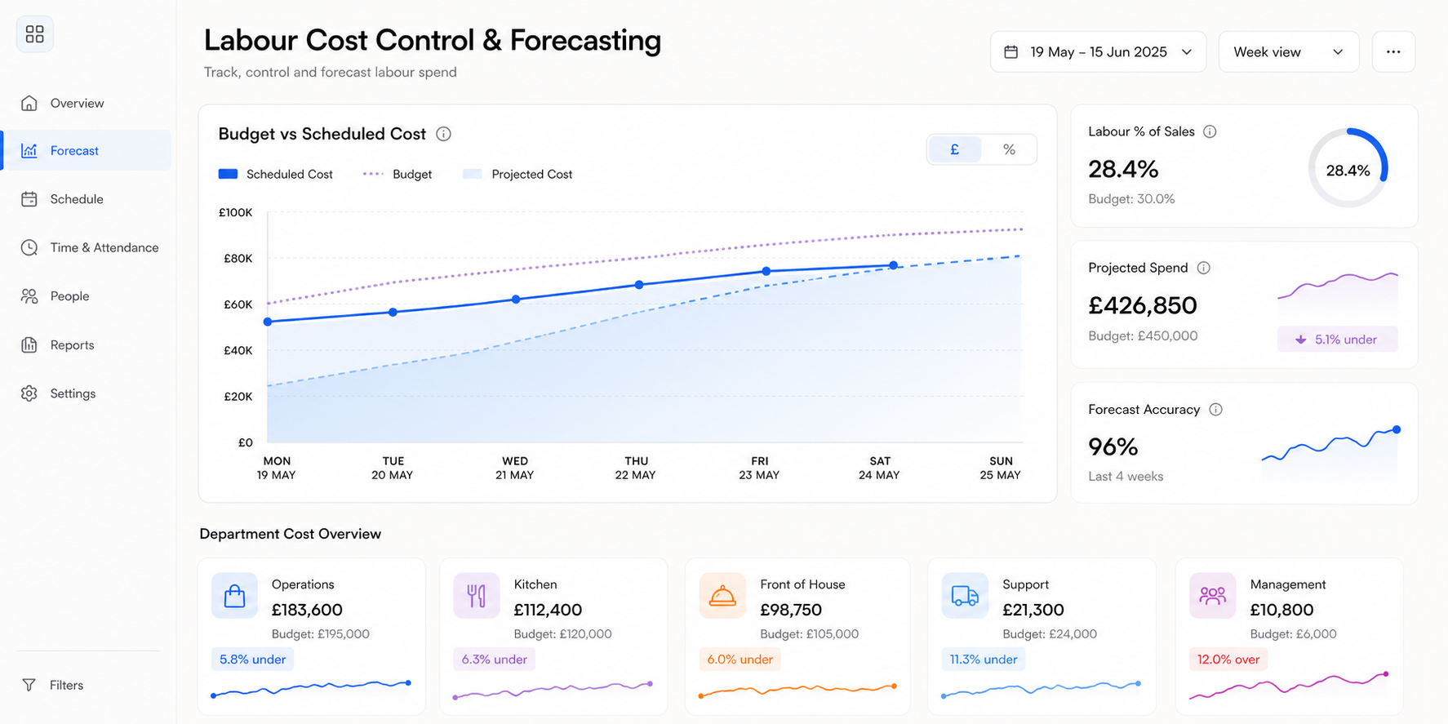1448x724 pixels.
Task: Open the 19 May – 15 Jun 2025 date picker
Action: point(1098,52)
